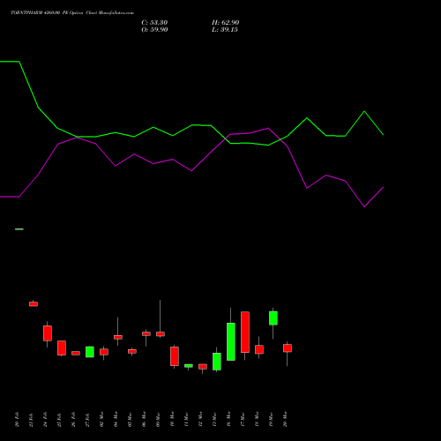441x441 pixels.
Task: Click the 20 Feb date label
Action: click(x=17, y=419)
